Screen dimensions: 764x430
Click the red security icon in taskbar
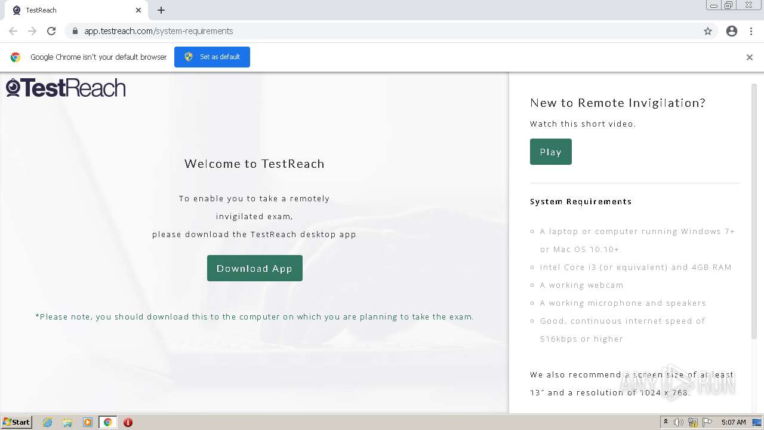[128, 422]
